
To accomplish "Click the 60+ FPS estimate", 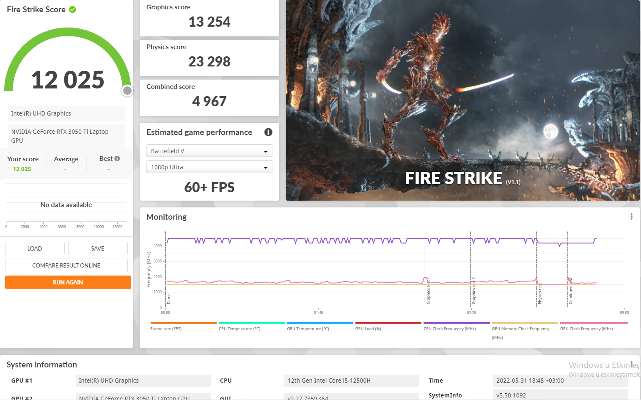I will 209,187.
